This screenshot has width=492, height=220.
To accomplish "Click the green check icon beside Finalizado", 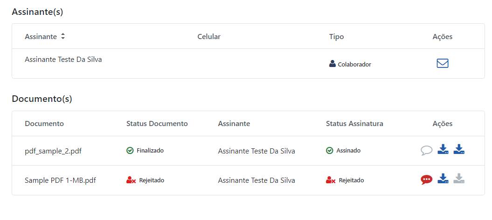I will coord(130,151).
